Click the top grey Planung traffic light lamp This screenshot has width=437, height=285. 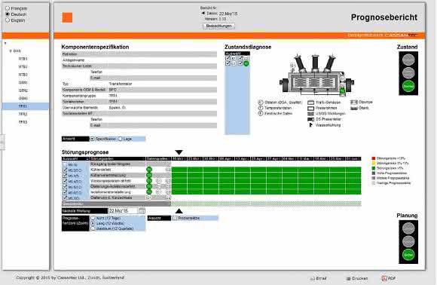(408, 228)
